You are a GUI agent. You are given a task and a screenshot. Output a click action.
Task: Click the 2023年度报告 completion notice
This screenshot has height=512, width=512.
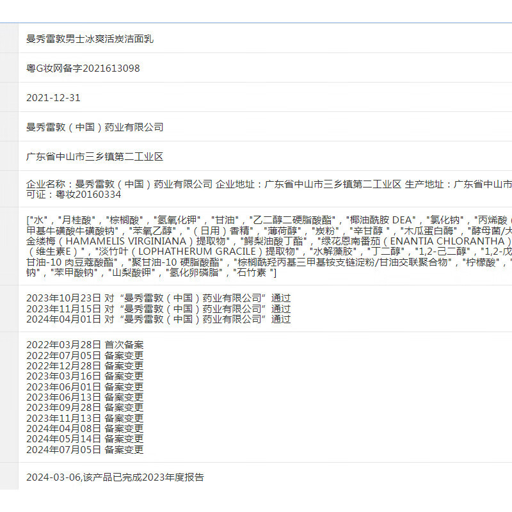tap(115, 477)
